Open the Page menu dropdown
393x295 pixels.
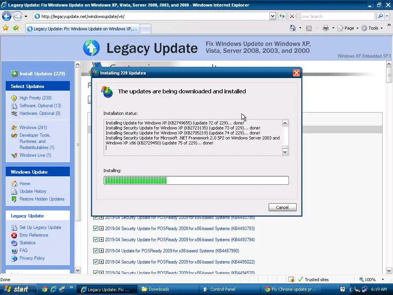click(x=348, y=28)
